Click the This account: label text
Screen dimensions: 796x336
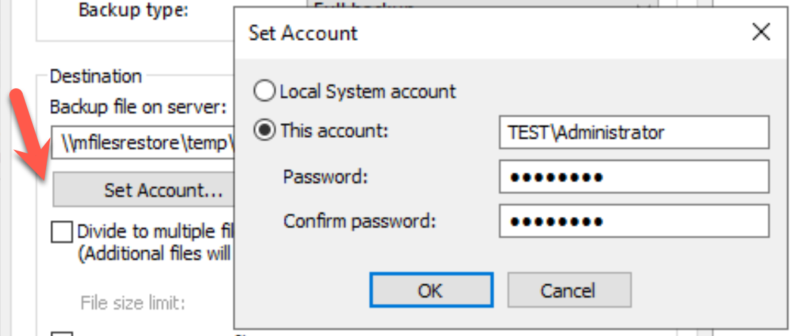point(334,132)
